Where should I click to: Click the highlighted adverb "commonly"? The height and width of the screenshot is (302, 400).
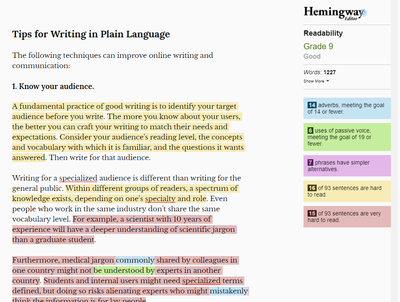click(x=135, y=260)
